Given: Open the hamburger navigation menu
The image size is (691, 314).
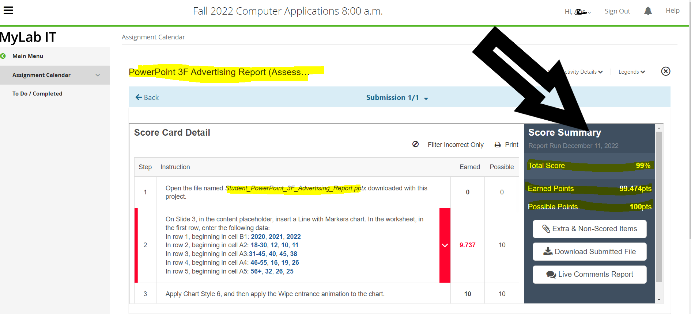Looking at the screenshot, I should click(x=8, y=11).
